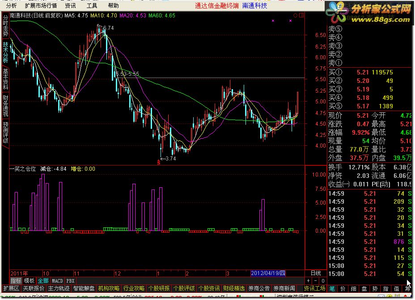Open the 资讯工场 button

pyautogui.click(x=314, y=288)
